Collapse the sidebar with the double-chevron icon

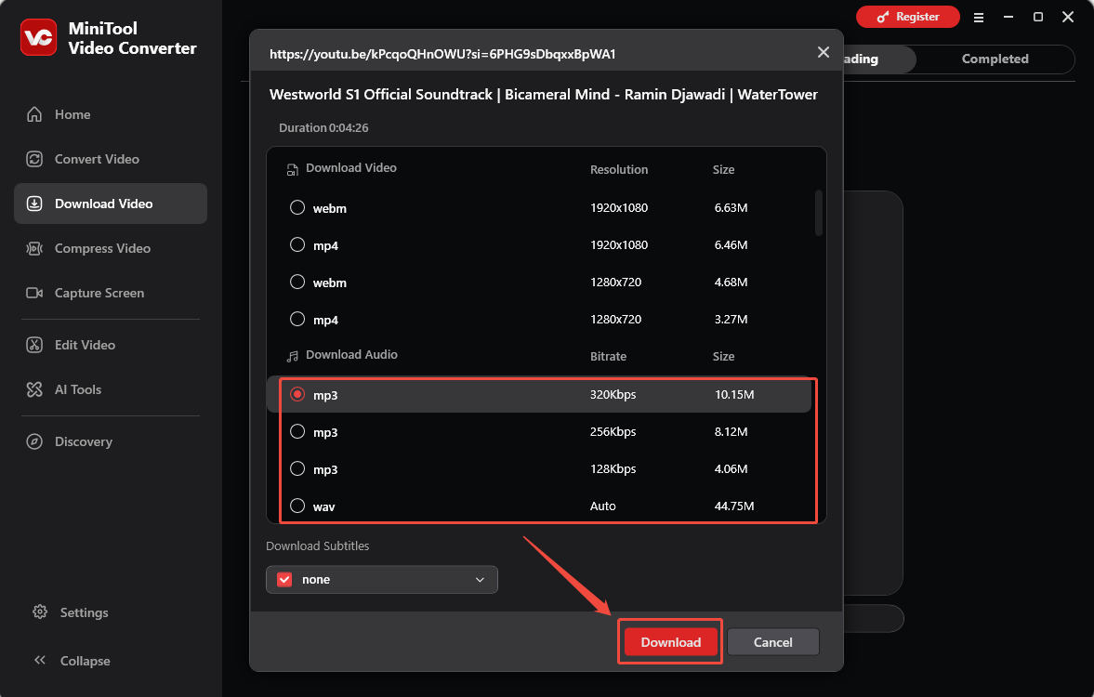click(x=40, y=660)
